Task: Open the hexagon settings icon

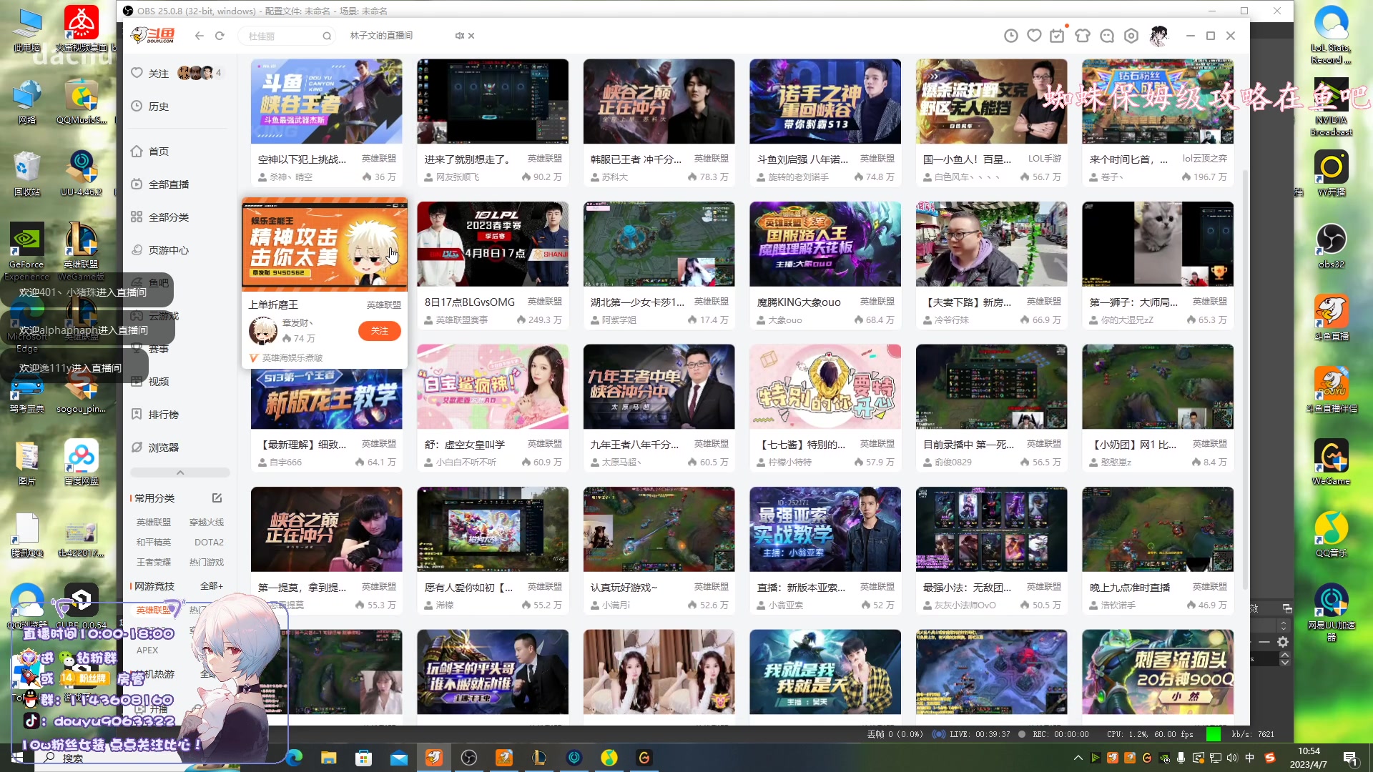Action: click(1131, 36)
